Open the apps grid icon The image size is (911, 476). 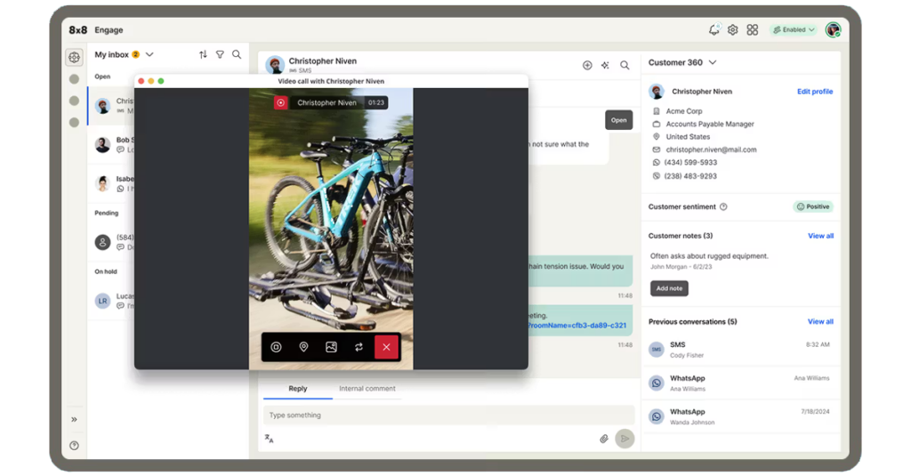click(753, 29)
